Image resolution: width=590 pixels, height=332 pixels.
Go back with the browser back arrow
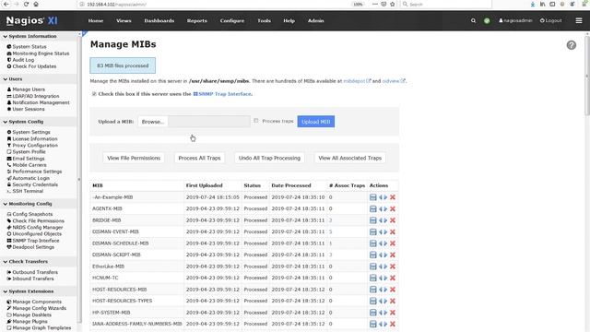pyautogui.click(x=6, y=4)
